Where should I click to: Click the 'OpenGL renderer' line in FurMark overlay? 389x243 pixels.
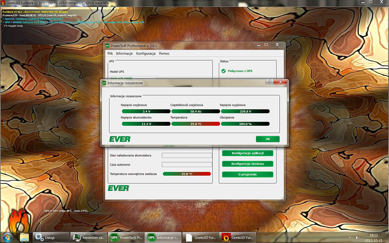coord(33,19)
